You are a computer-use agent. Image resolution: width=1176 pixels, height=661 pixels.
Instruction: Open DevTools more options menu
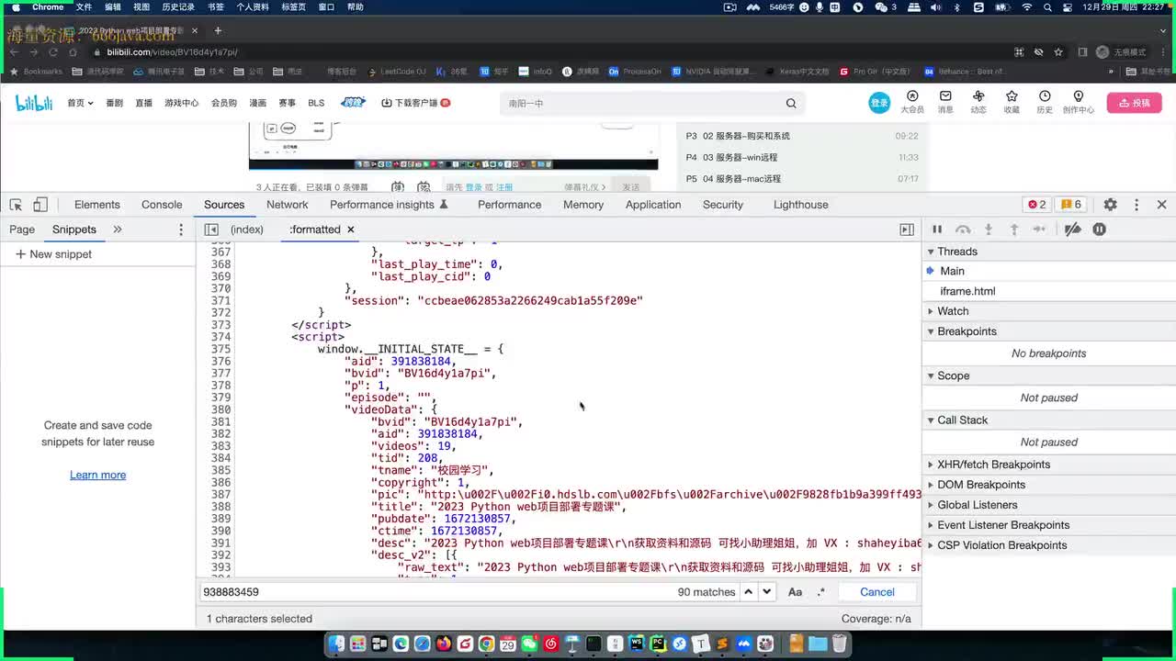click(x=1136, y=205)
